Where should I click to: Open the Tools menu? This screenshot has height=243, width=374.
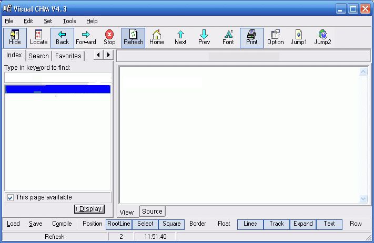click(x=69, y=21)
